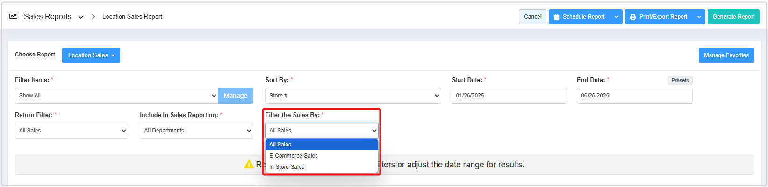
Task: Select In Store Sales option
Action: (287, 167)
